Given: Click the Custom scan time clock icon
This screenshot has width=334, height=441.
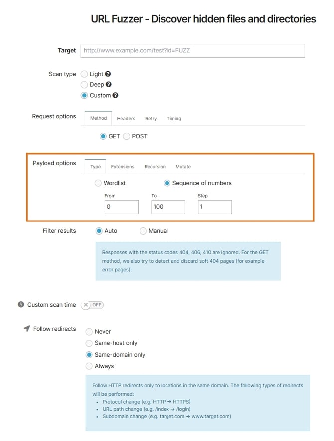Looking at the screenshot, I should click(21, 304).
